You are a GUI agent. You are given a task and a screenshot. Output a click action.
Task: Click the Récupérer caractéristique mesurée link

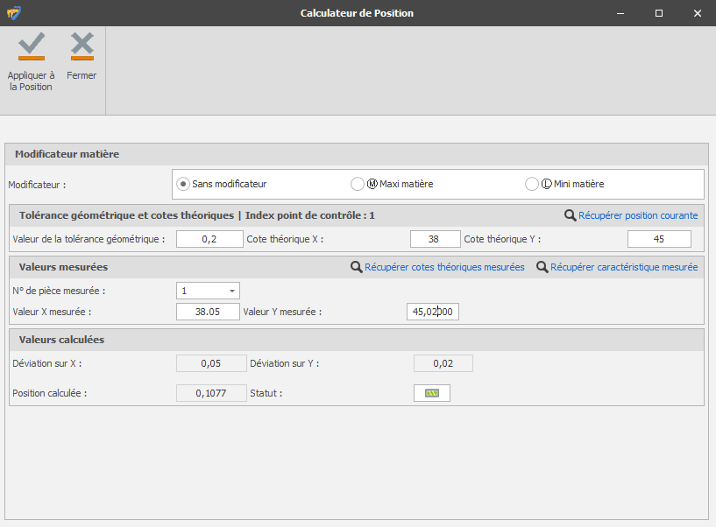[624, 267]
